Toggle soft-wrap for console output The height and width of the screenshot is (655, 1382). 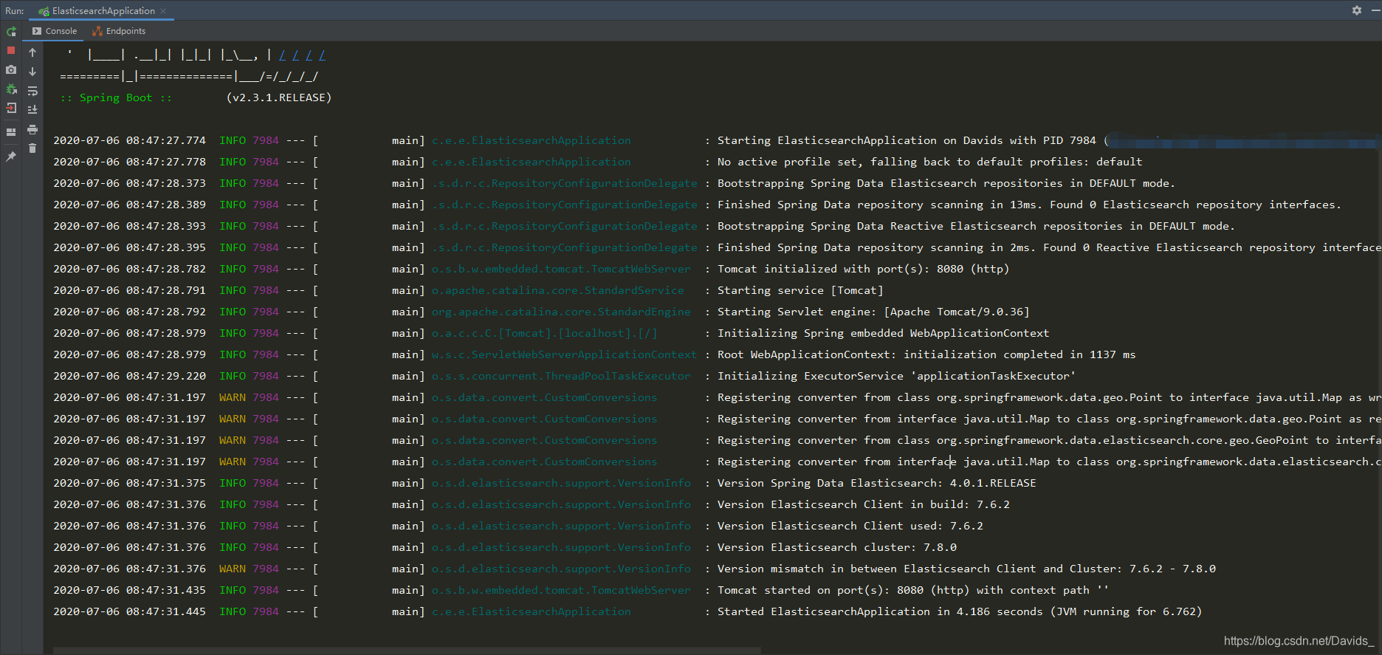pyautogui.click(x=32, y=91)
